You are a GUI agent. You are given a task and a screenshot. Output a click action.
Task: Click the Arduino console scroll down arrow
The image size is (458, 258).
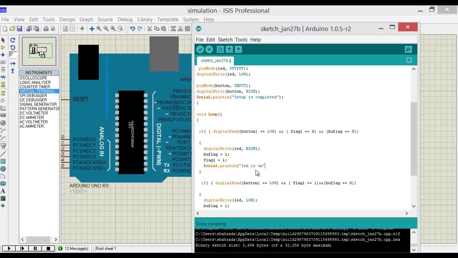click(414, 250)
